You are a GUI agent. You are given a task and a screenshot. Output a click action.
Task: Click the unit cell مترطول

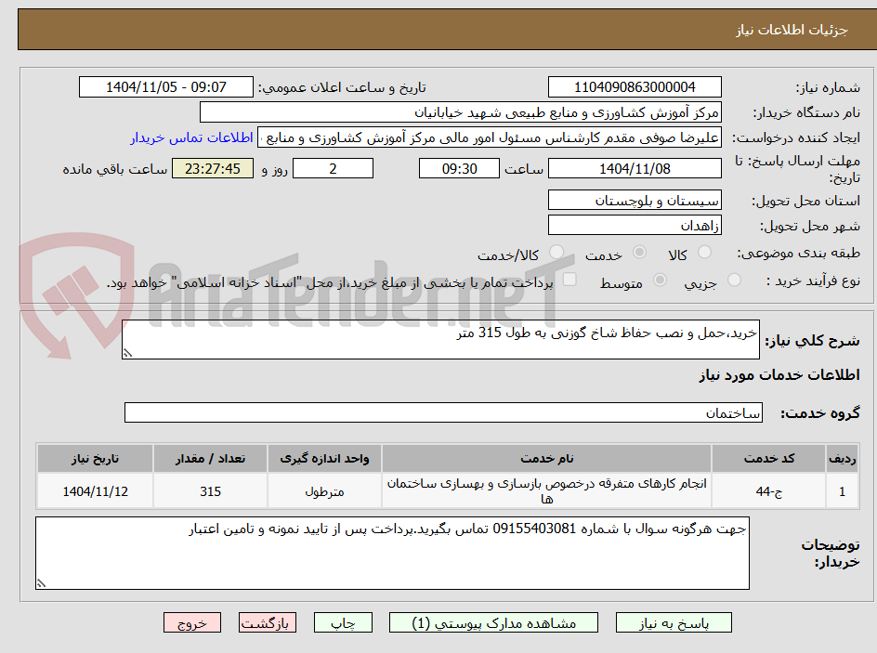coord(324,490)
